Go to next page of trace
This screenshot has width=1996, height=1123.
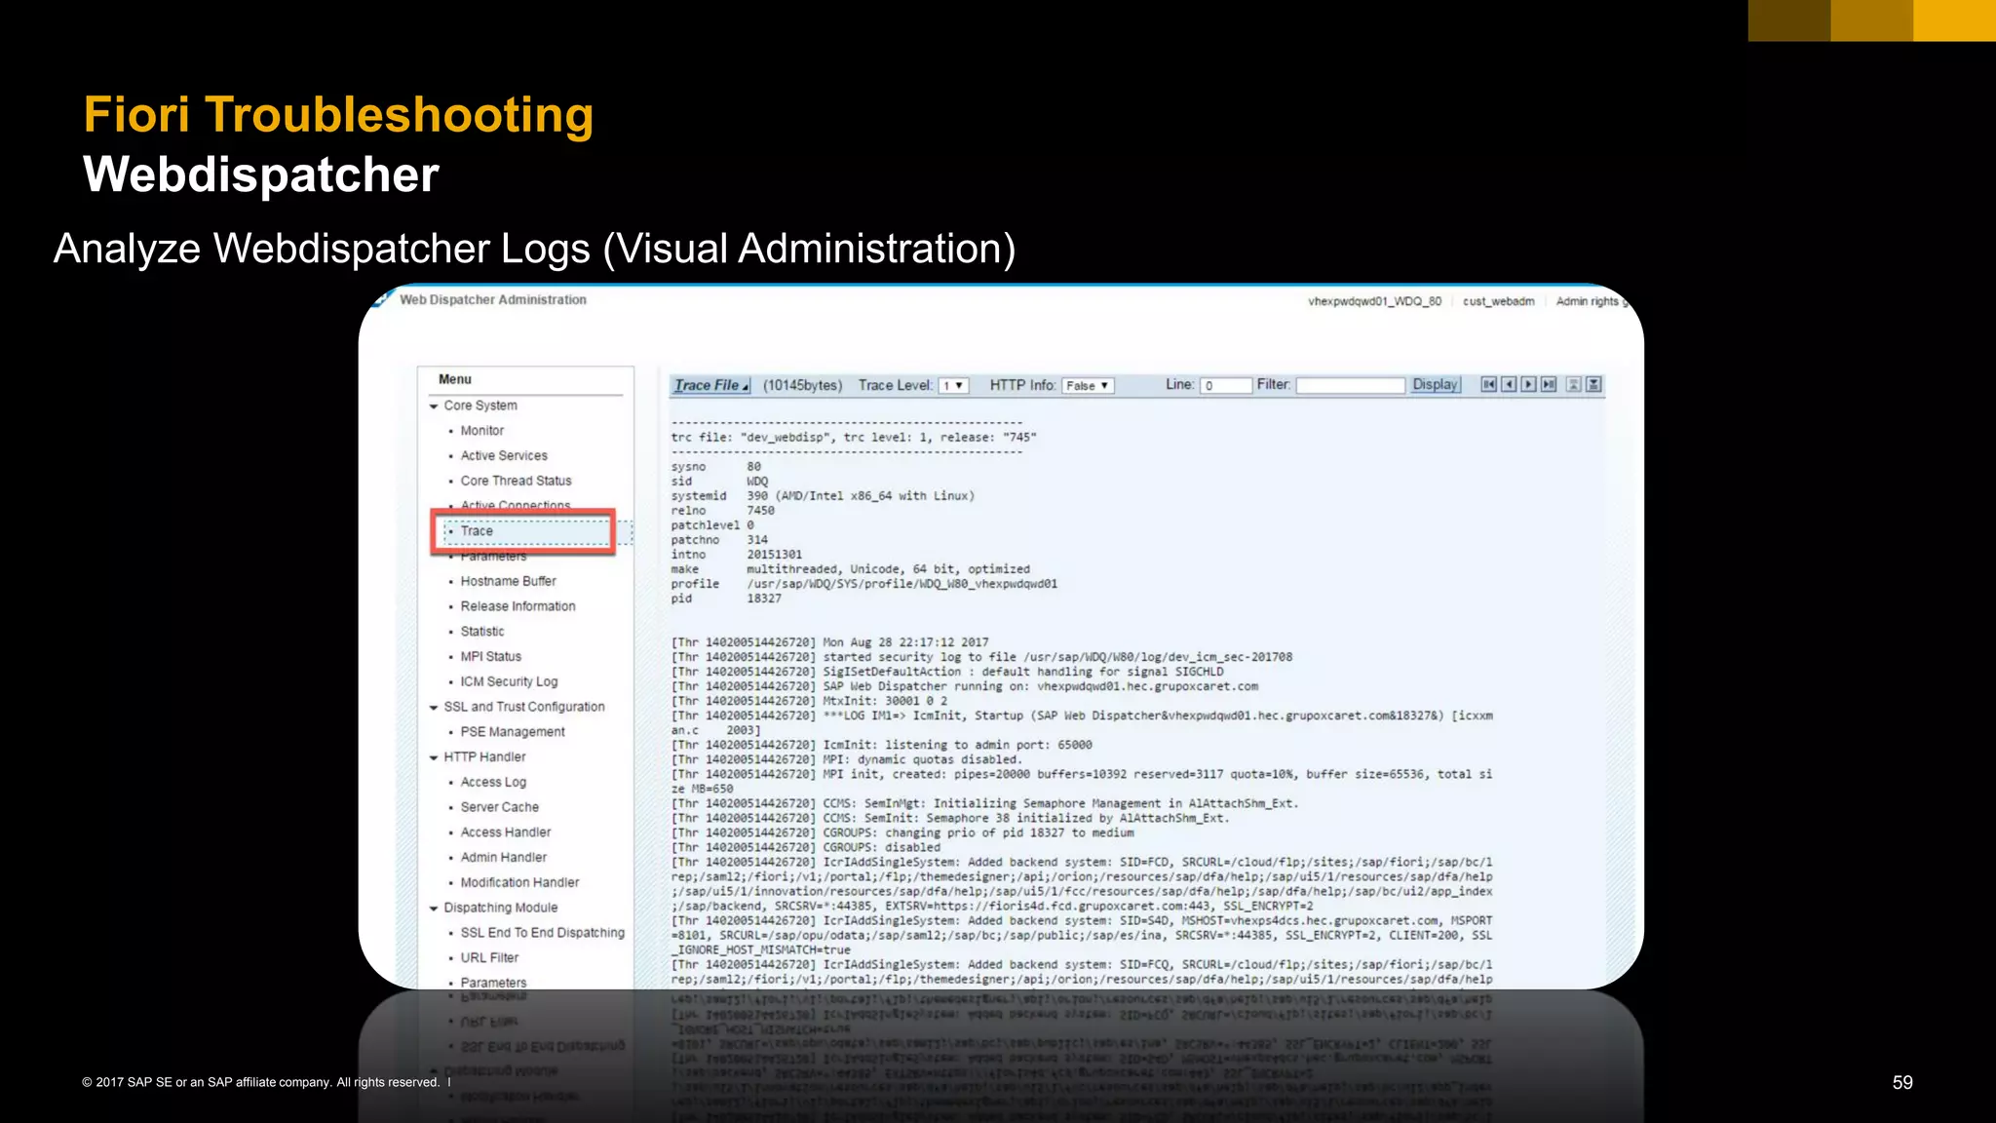coord(1528,385)
